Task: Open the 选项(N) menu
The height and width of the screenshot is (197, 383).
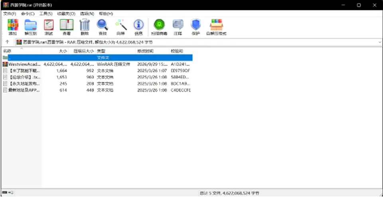Action: (87, 14)
